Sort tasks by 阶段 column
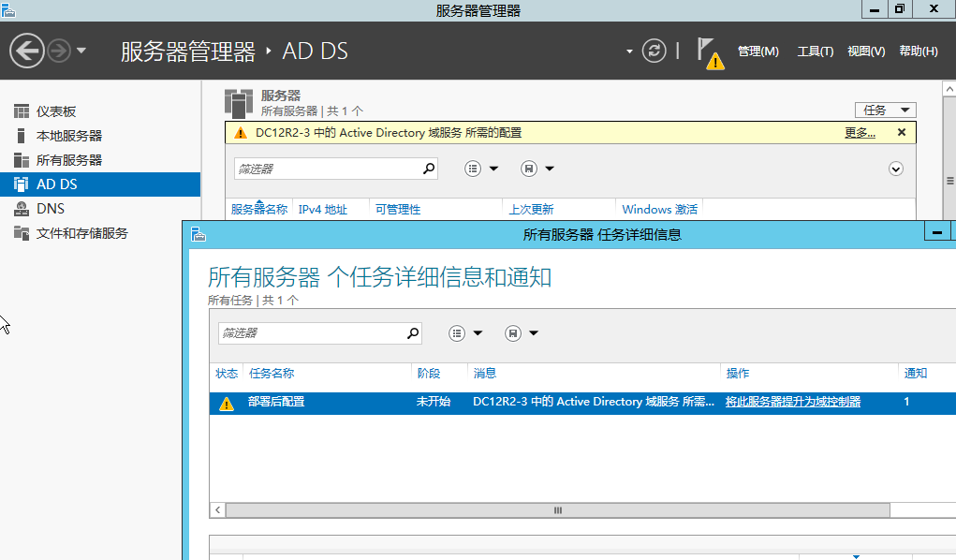The width and height of the screenshot is (956, 560). tap(429, 374)
